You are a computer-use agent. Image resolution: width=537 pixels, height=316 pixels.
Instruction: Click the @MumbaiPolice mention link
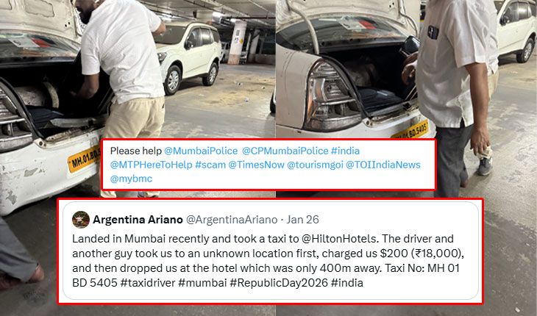[201, 151]
